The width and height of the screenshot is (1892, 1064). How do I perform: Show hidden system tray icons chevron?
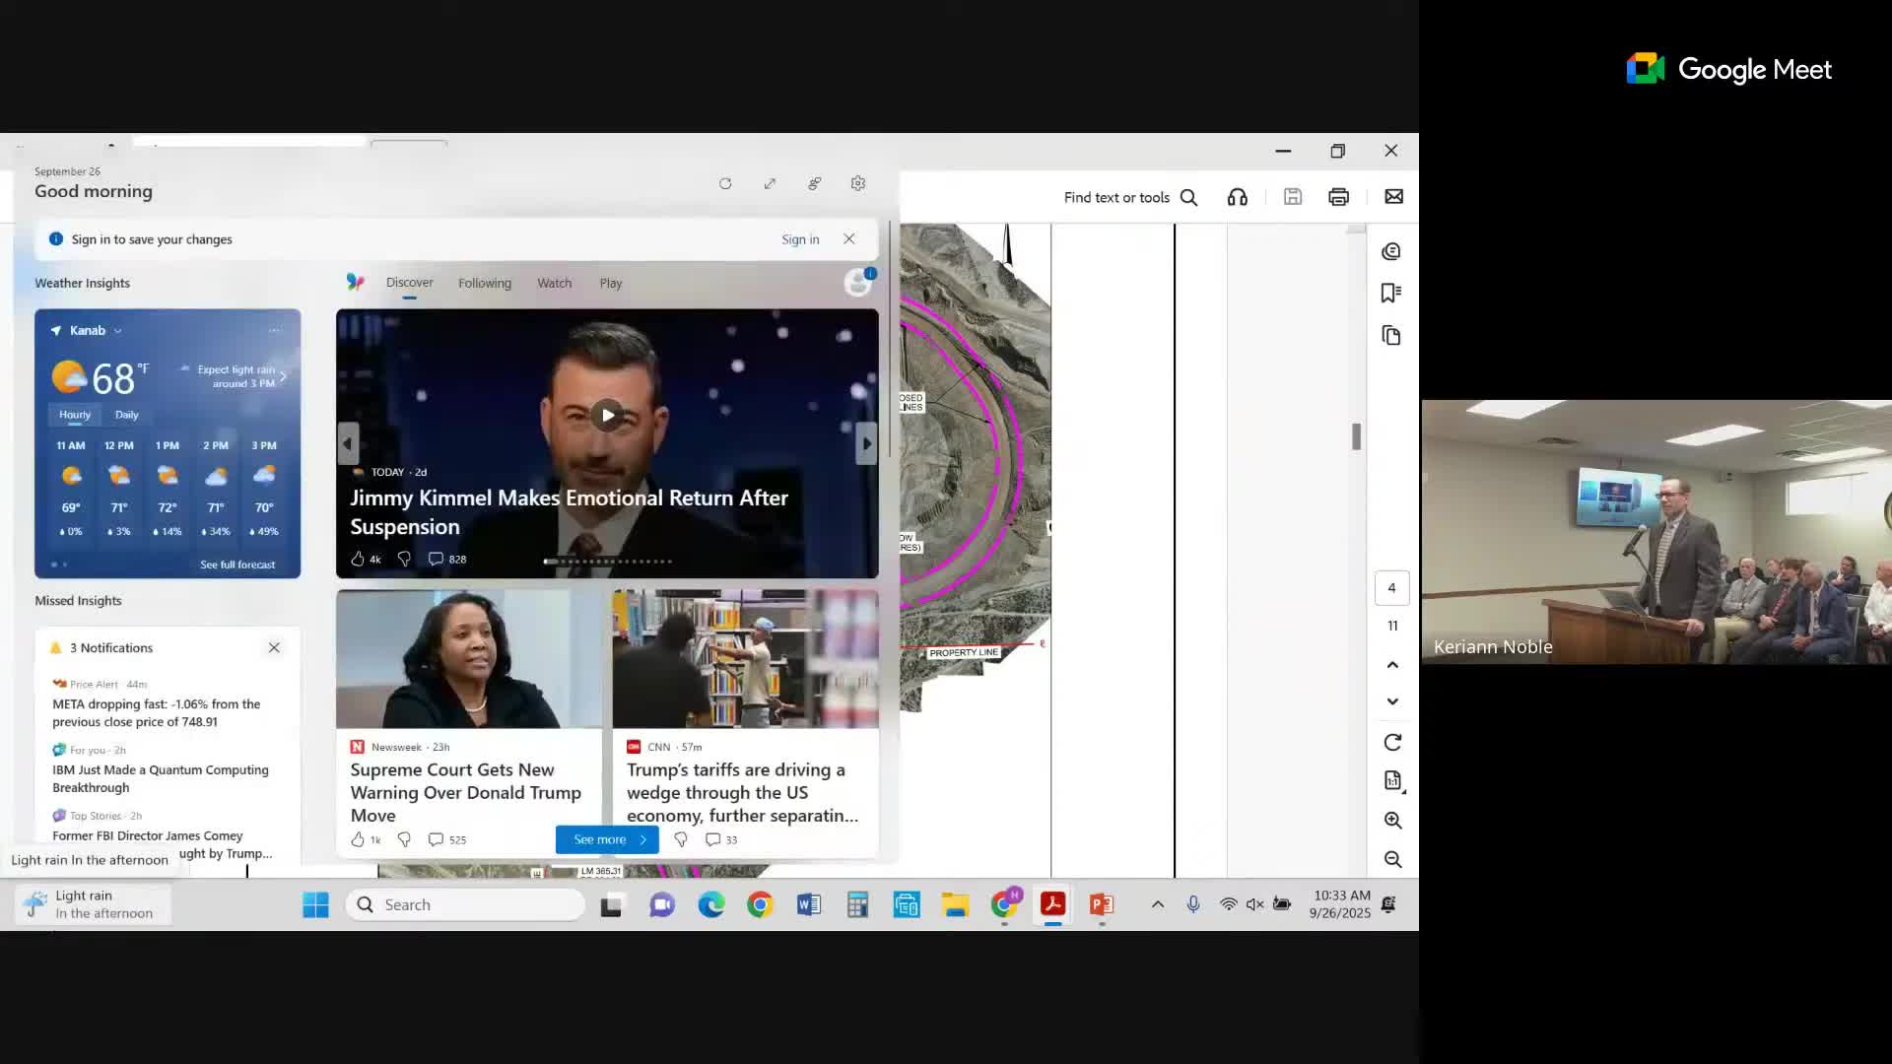(1157, 904)
